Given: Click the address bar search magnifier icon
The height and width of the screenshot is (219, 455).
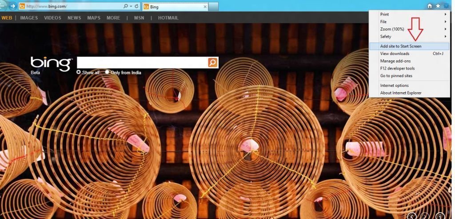Looking at the screenshot, I should 125,6.
